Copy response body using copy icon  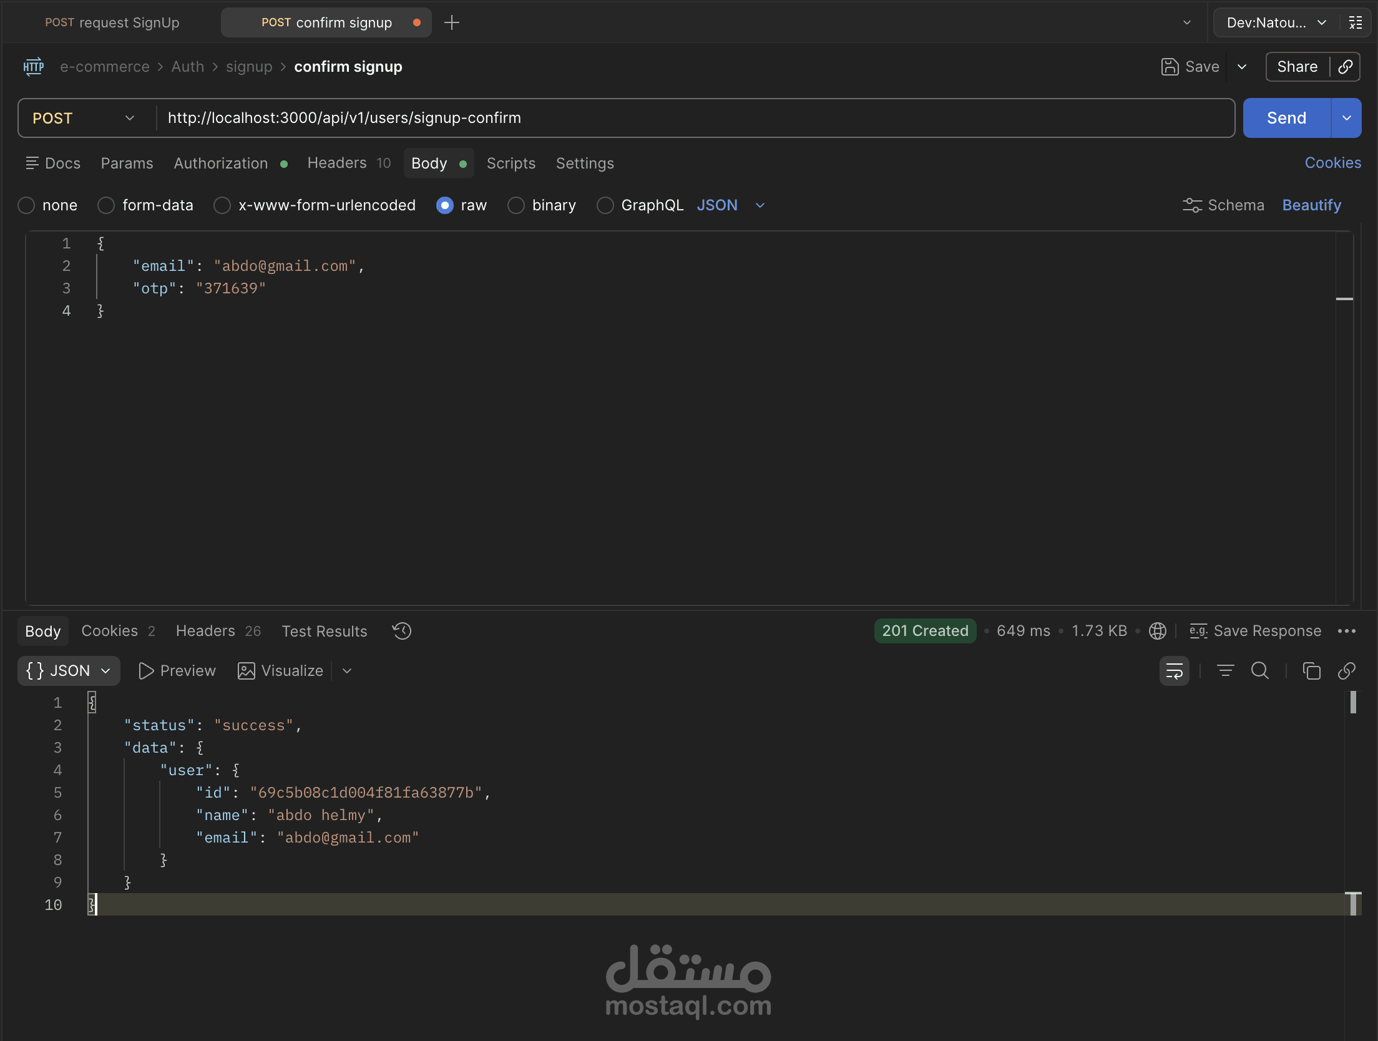coord(1311,671)
